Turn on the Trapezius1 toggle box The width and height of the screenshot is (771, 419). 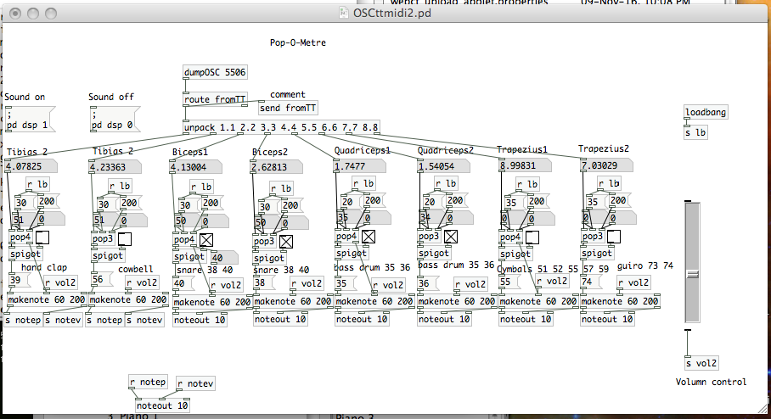click(x=532, y=237)
